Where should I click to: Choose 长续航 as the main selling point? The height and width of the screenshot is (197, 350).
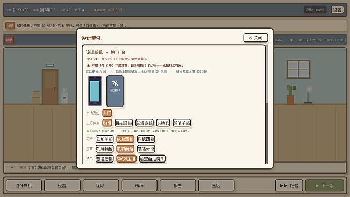163,123
